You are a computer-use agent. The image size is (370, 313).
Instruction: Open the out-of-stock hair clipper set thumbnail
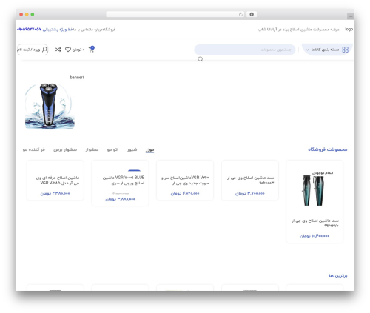pyautogui.click(x=314, y=189)
